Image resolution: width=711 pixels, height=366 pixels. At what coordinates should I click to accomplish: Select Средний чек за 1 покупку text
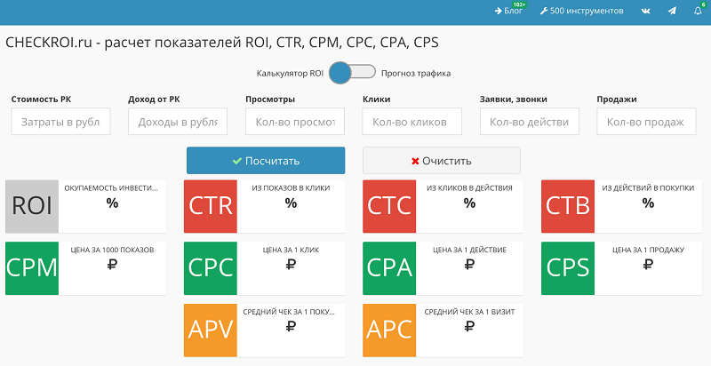coord(289,312)
